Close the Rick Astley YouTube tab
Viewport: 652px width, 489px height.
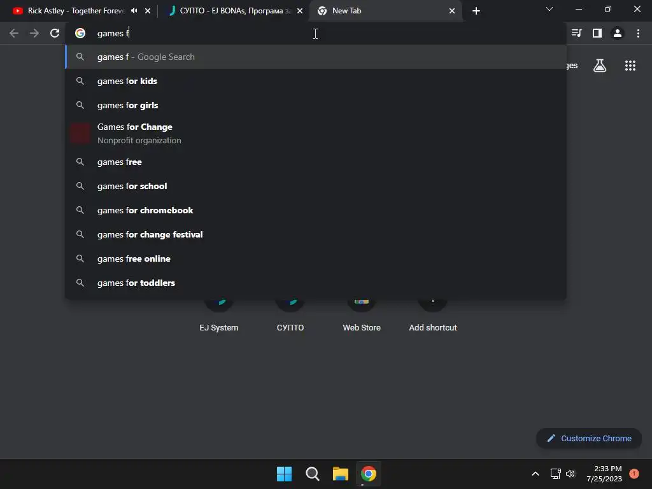click(148, 11)
